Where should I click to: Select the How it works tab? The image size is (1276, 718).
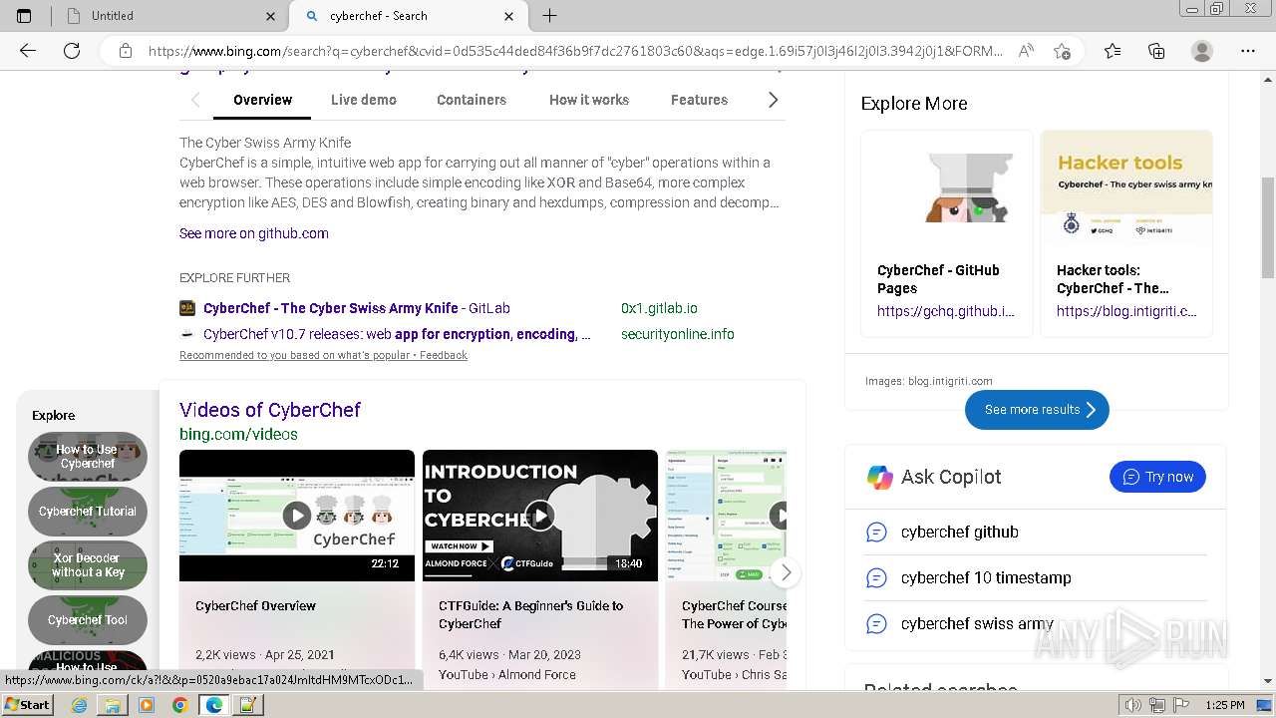[589, 100]
